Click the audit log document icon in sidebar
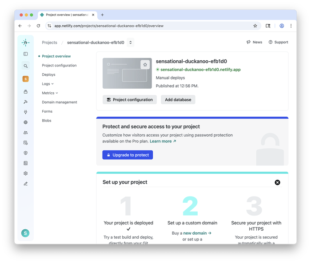This screenshot has width=311, height=263. click(26, 143)
